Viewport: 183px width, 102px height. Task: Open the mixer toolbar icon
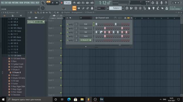(x=140, y=8)
